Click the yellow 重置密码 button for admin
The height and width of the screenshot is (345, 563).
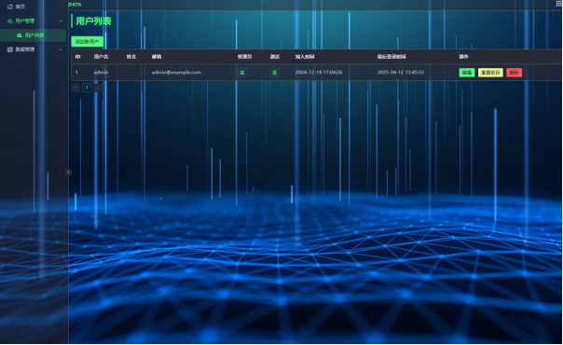coord(490,73)
